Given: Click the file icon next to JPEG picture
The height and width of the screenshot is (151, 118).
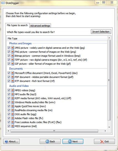Looking at the screenshot, I should [12, 48].
